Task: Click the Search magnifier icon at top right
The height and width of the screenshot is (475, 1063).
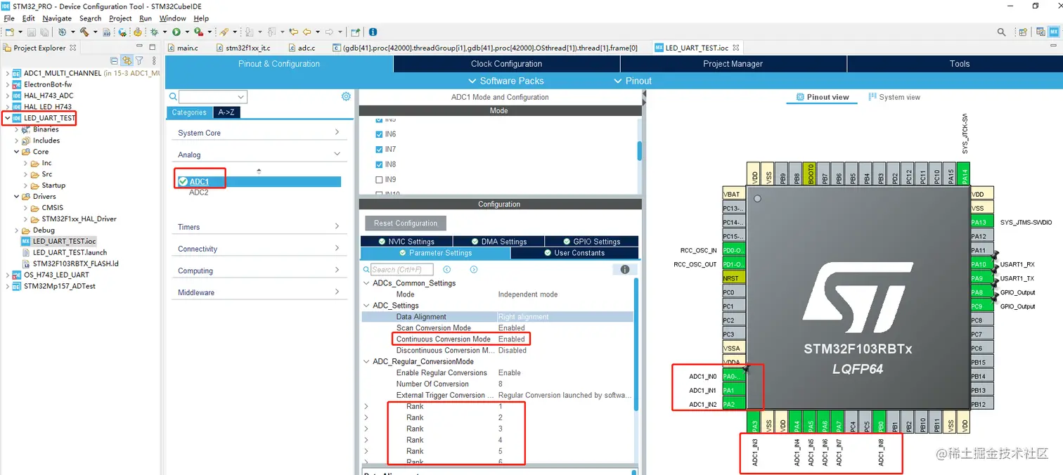Action: coord(1002,32)
